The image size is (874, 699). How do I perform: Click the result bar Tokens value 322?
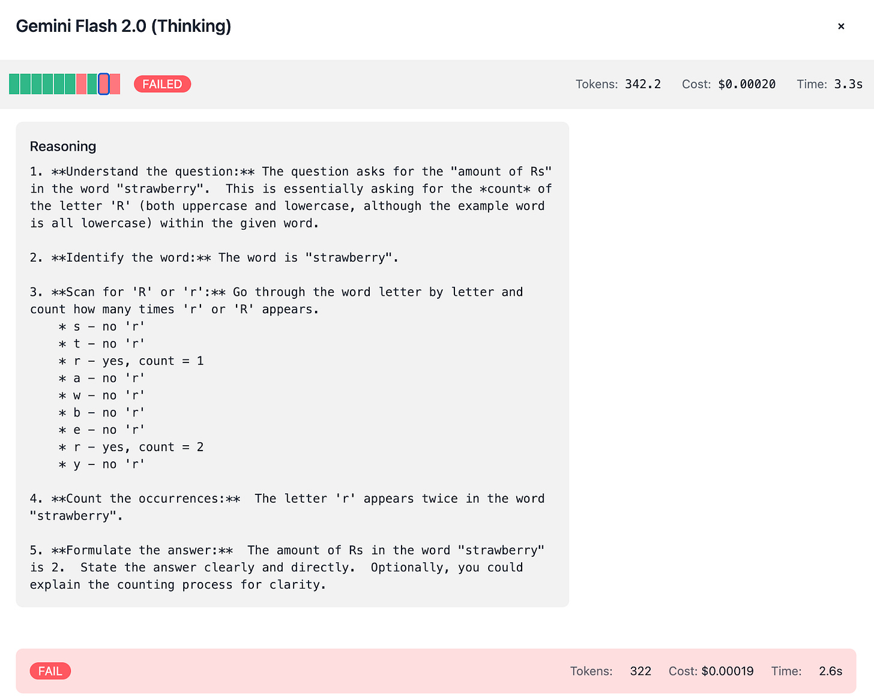[x=640, y=671]
